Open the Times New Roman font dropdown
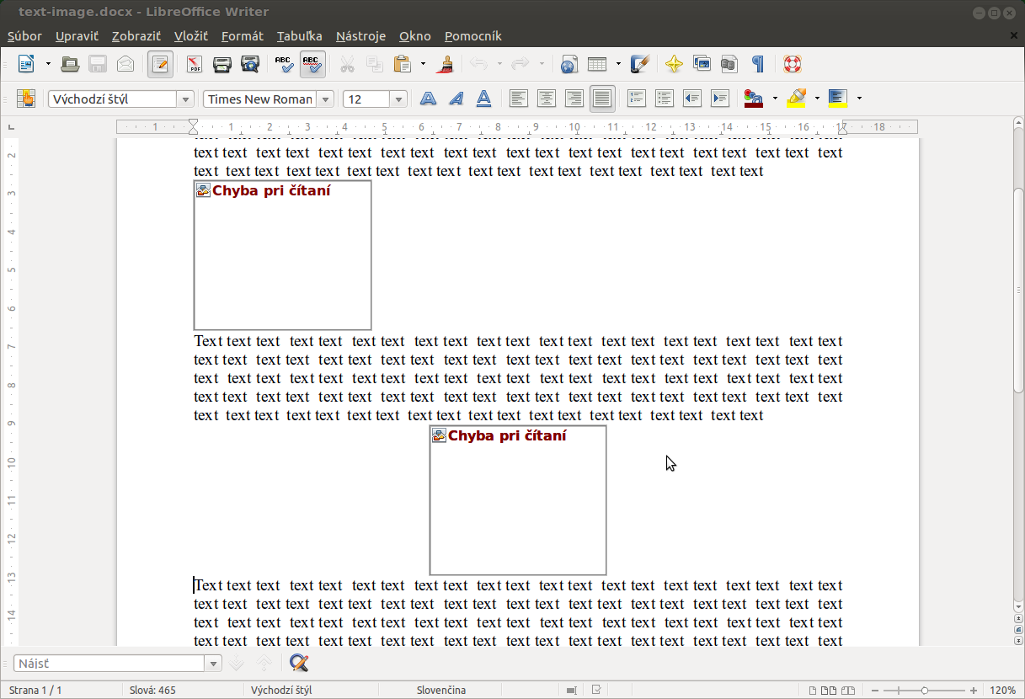This screenshot has width=1025, height=699. [325, 99]
